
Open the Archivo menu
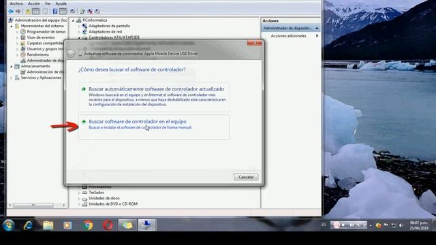(x=16, y=3)
